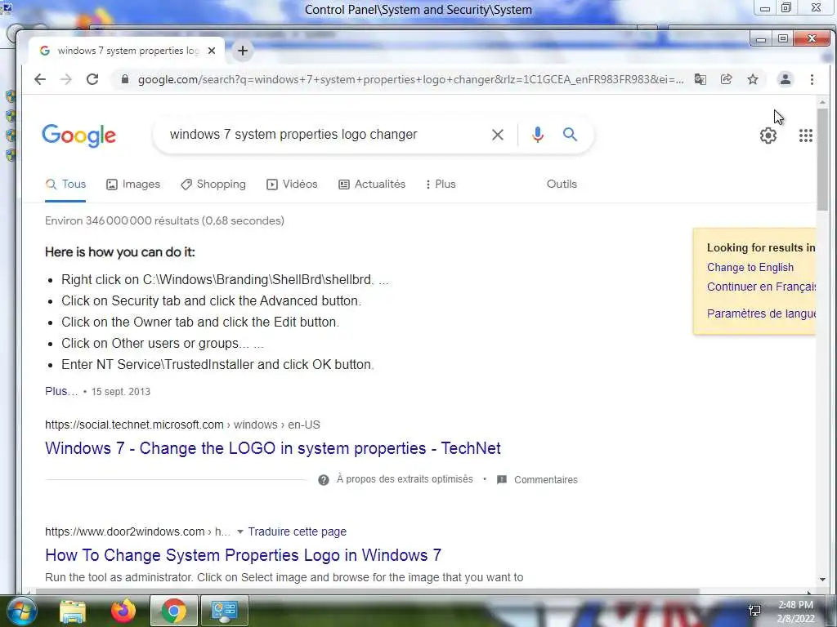Switch to Vidéos results tab
This screenshot has height=627, width=837.
click(x=292, y=185)
